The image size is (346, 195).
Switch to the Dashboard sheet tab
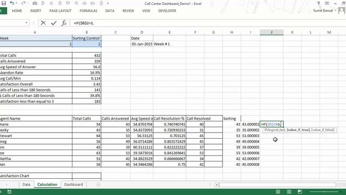click(x=74, y=184)
